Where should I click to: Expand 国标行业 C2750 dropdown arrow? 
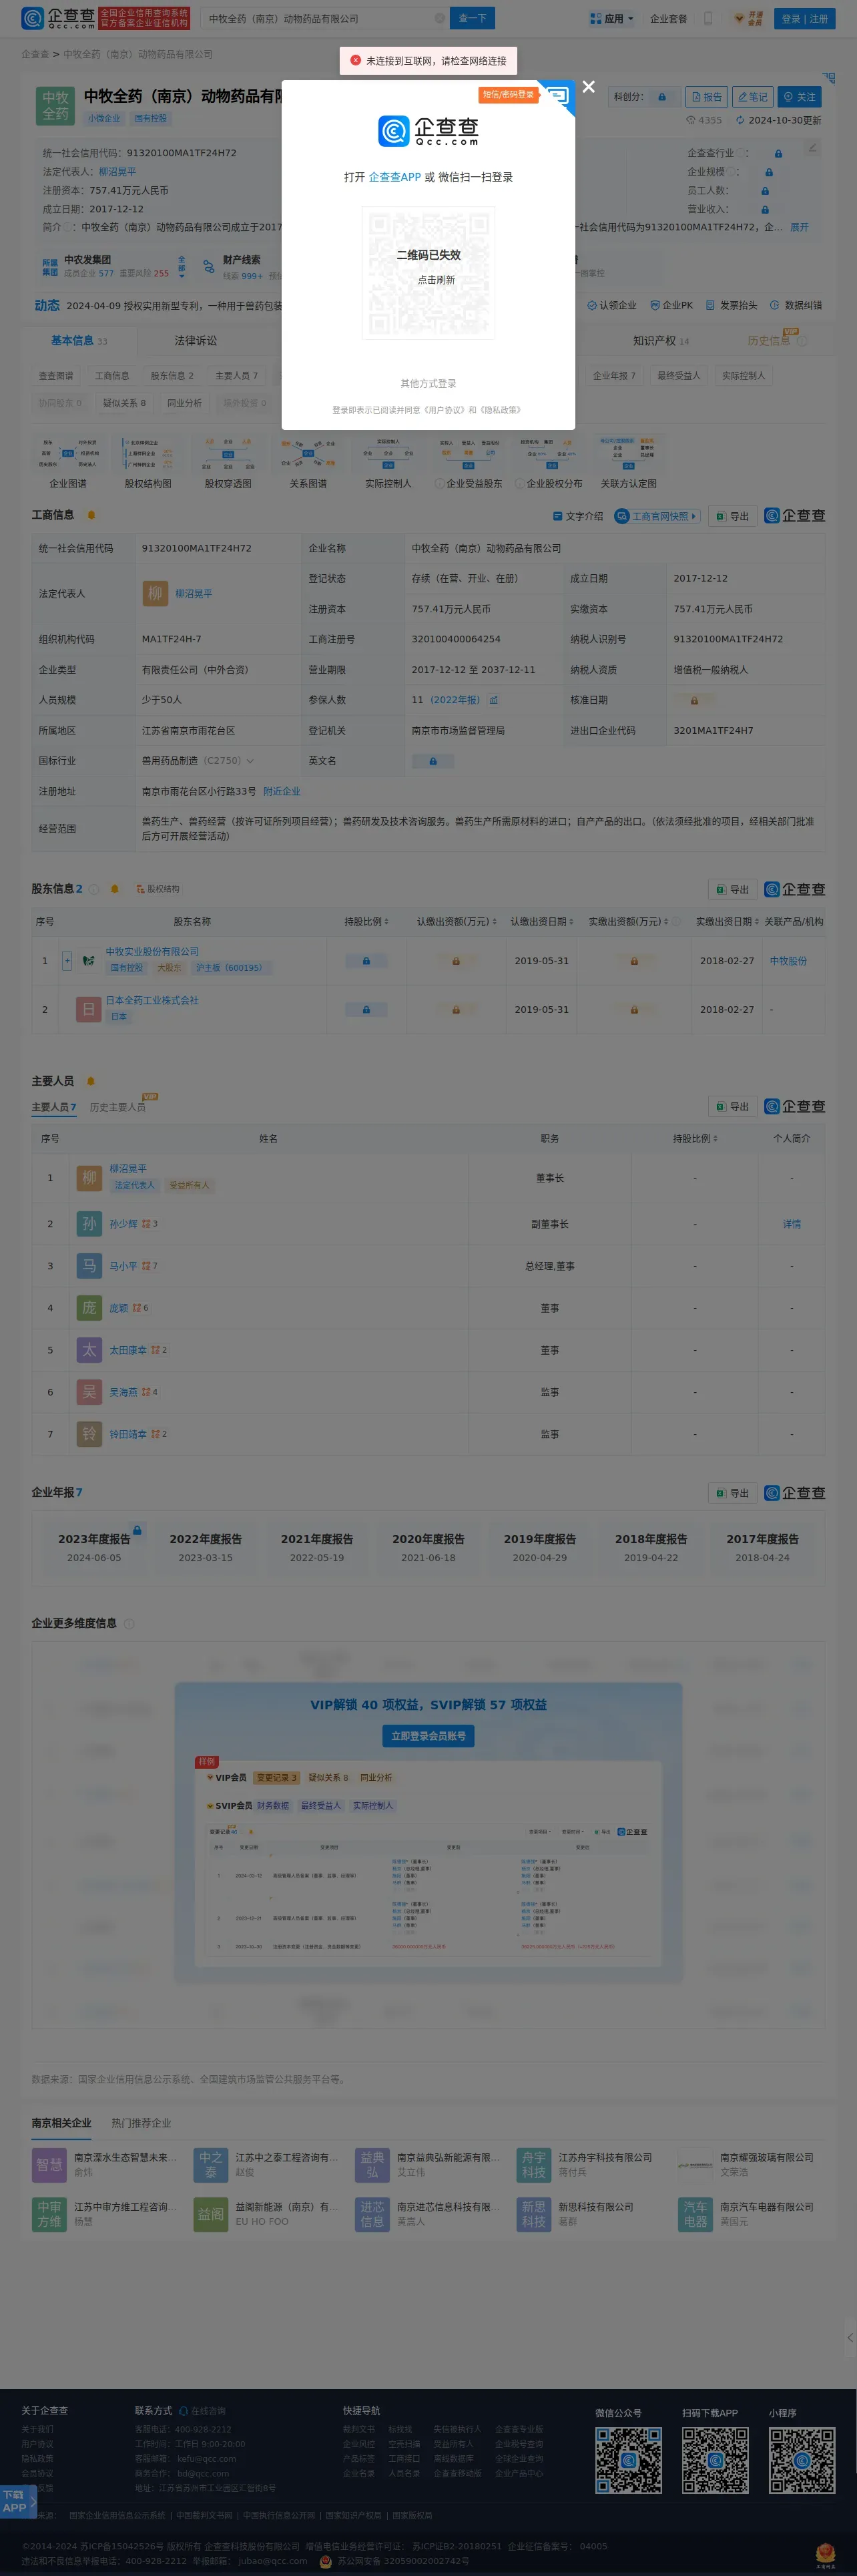[250, 761]
